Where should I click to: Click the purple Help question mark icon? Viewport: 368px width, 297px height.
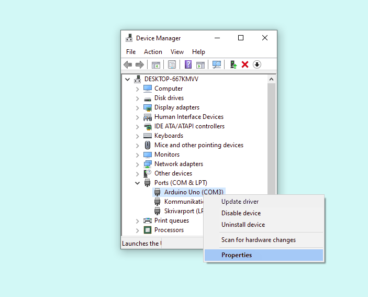(188, 64)
